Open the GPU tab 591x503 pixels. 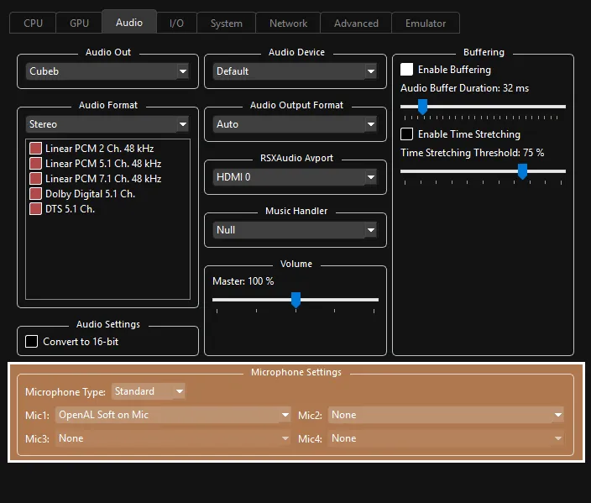point(79,23)
